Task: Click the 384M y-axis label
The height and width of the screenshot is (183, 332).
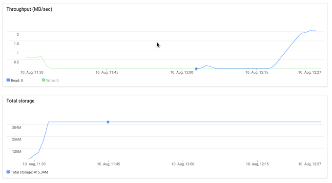Action: tap(17, 127)
